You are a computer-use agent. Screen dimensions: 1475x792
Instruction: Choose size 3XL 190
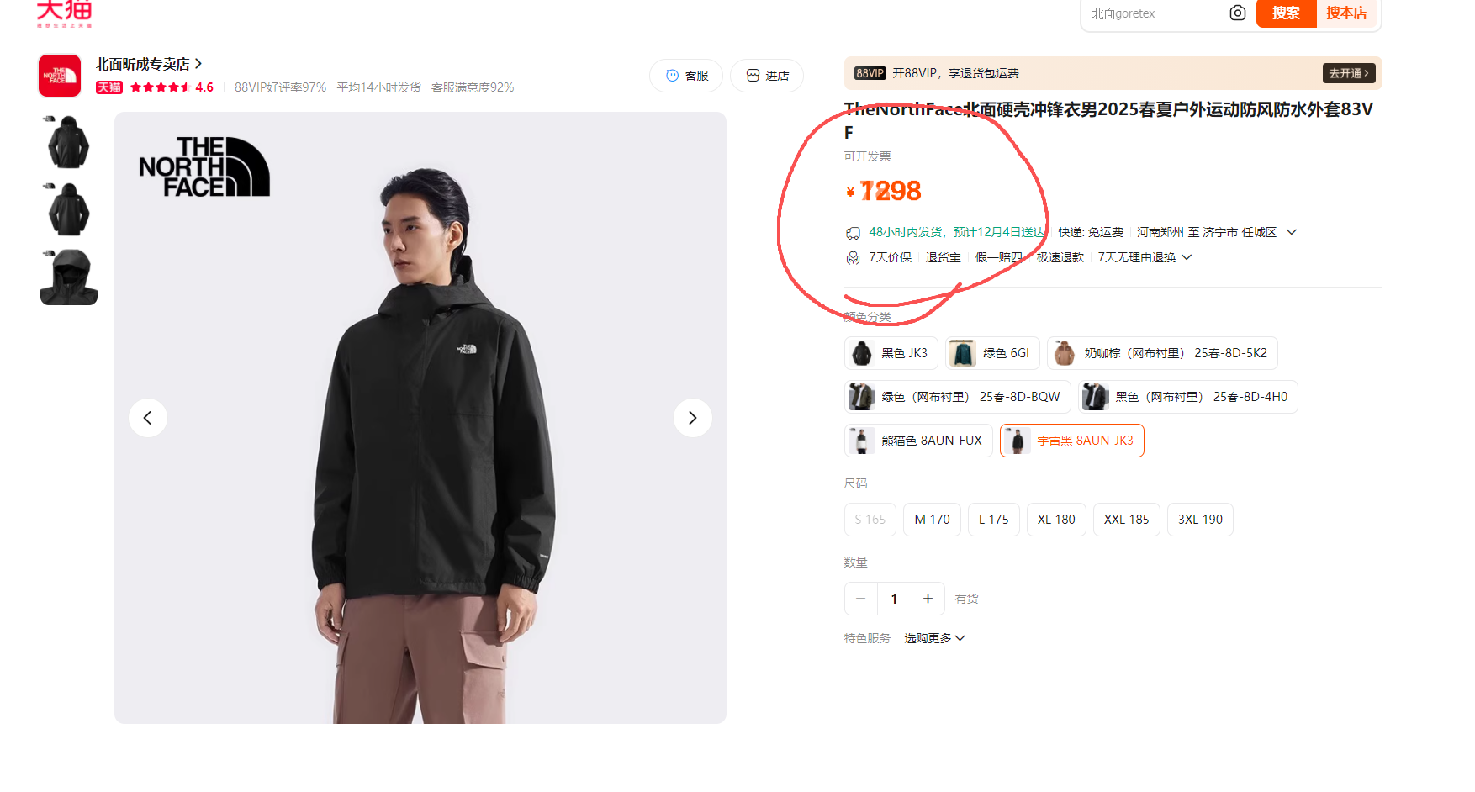pos(1200,520)
